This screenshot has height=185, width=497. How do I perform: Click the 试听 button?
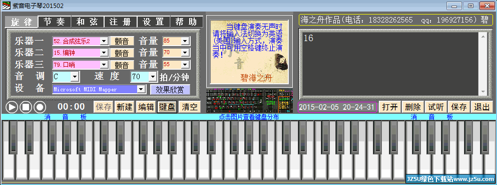435,107
